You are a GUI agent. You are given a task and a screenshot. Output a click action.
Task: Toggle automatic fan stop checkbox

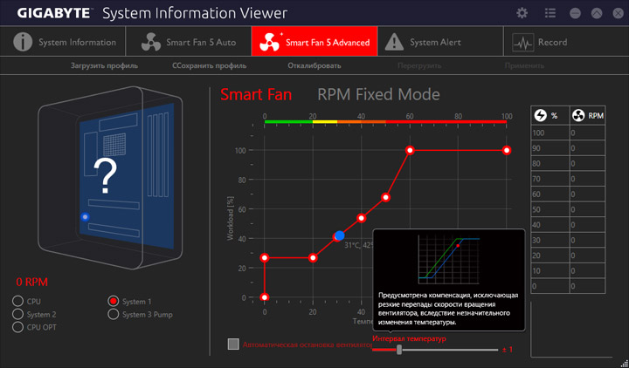(x=233, y=344)
